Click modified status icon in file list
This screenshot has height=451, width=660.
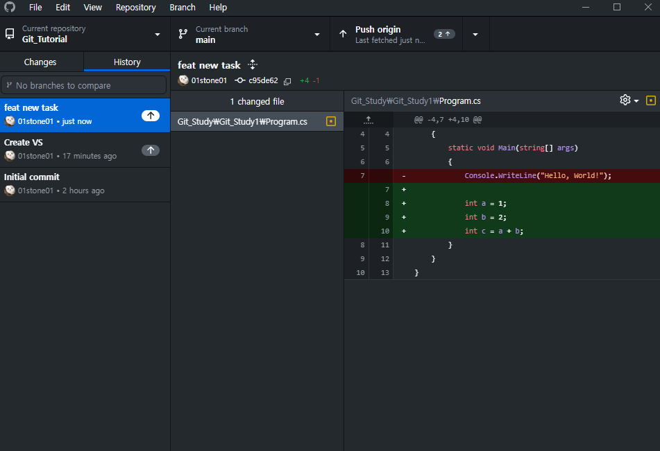[331, 121]
